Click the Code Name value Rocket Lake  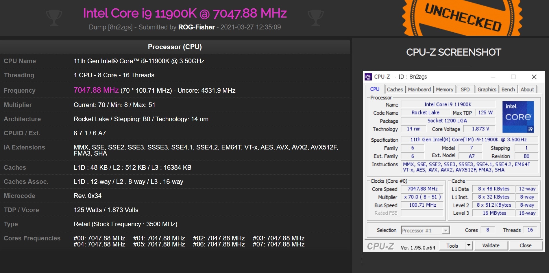pyautogui.click(x=425, y=113)
